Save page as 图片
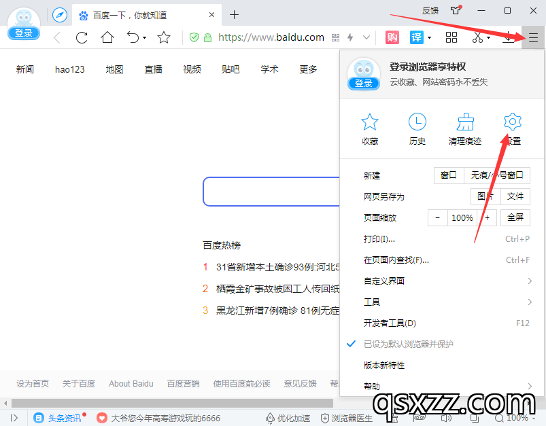Screen dimensions: 546x426 tap(485, 196)
